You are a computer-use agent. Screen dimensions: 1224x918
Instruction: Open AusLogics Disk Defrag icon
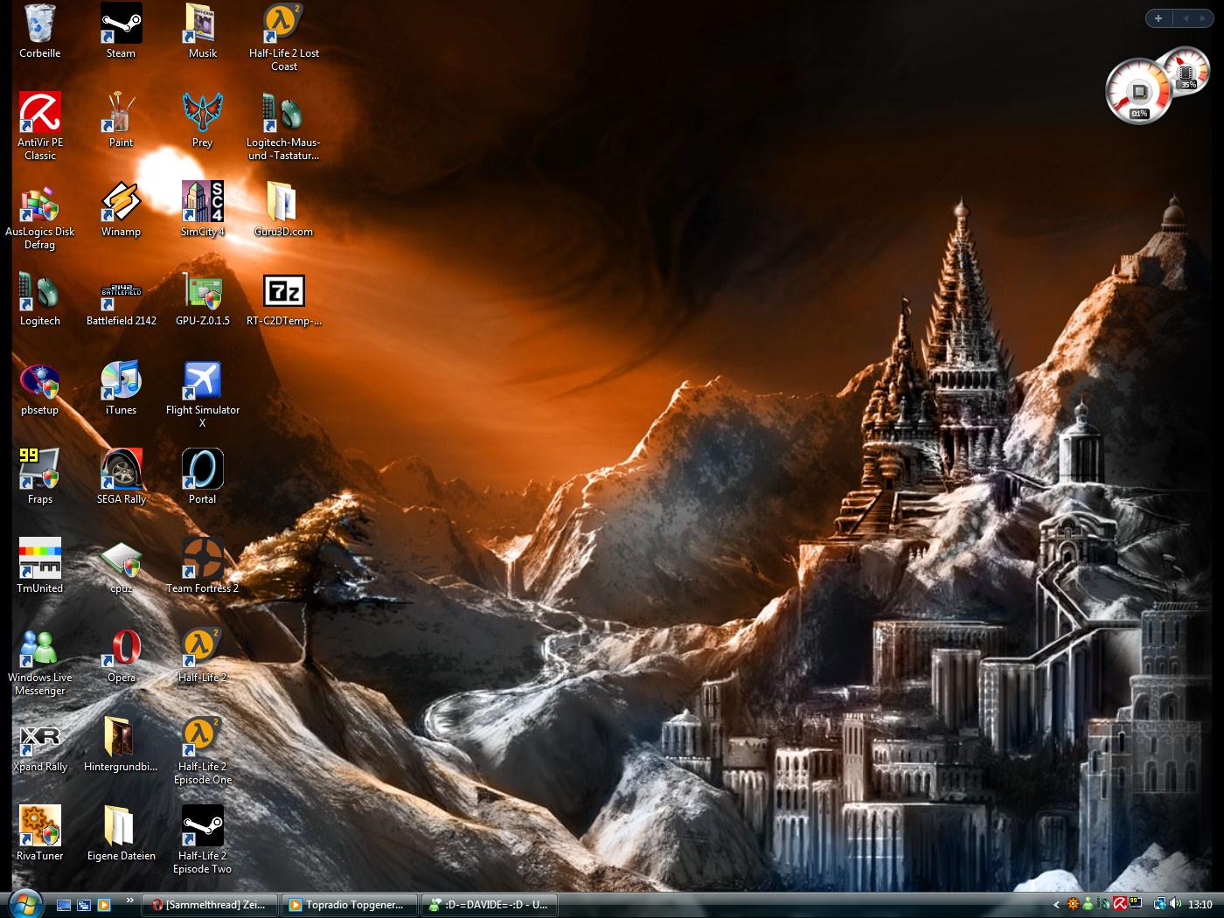(x=40, y=216)
